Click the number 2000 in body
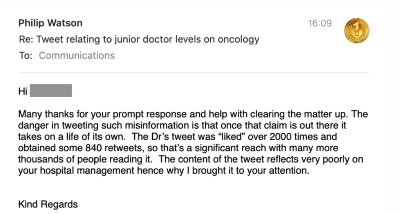This screenshot has height=214, width=401. (x=280, y=137)
